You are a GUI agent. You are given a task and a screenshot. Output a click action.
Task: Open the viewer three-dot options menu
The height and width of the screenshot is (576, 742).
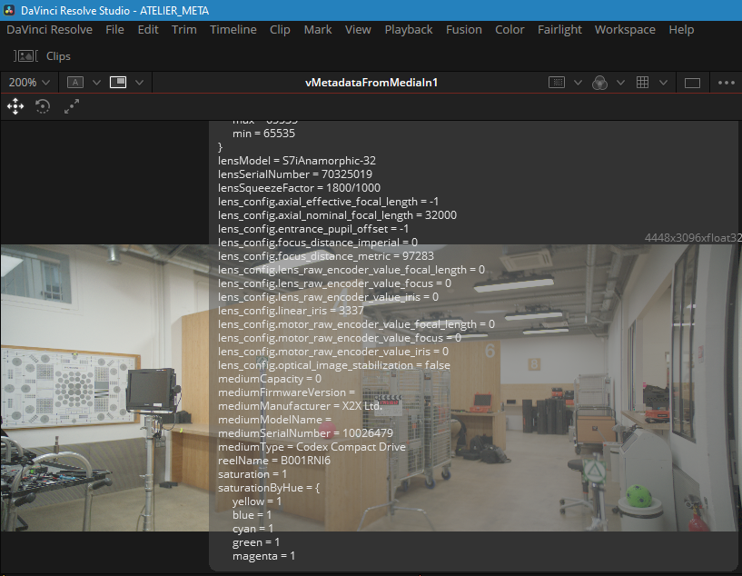[x=726, y=82]
